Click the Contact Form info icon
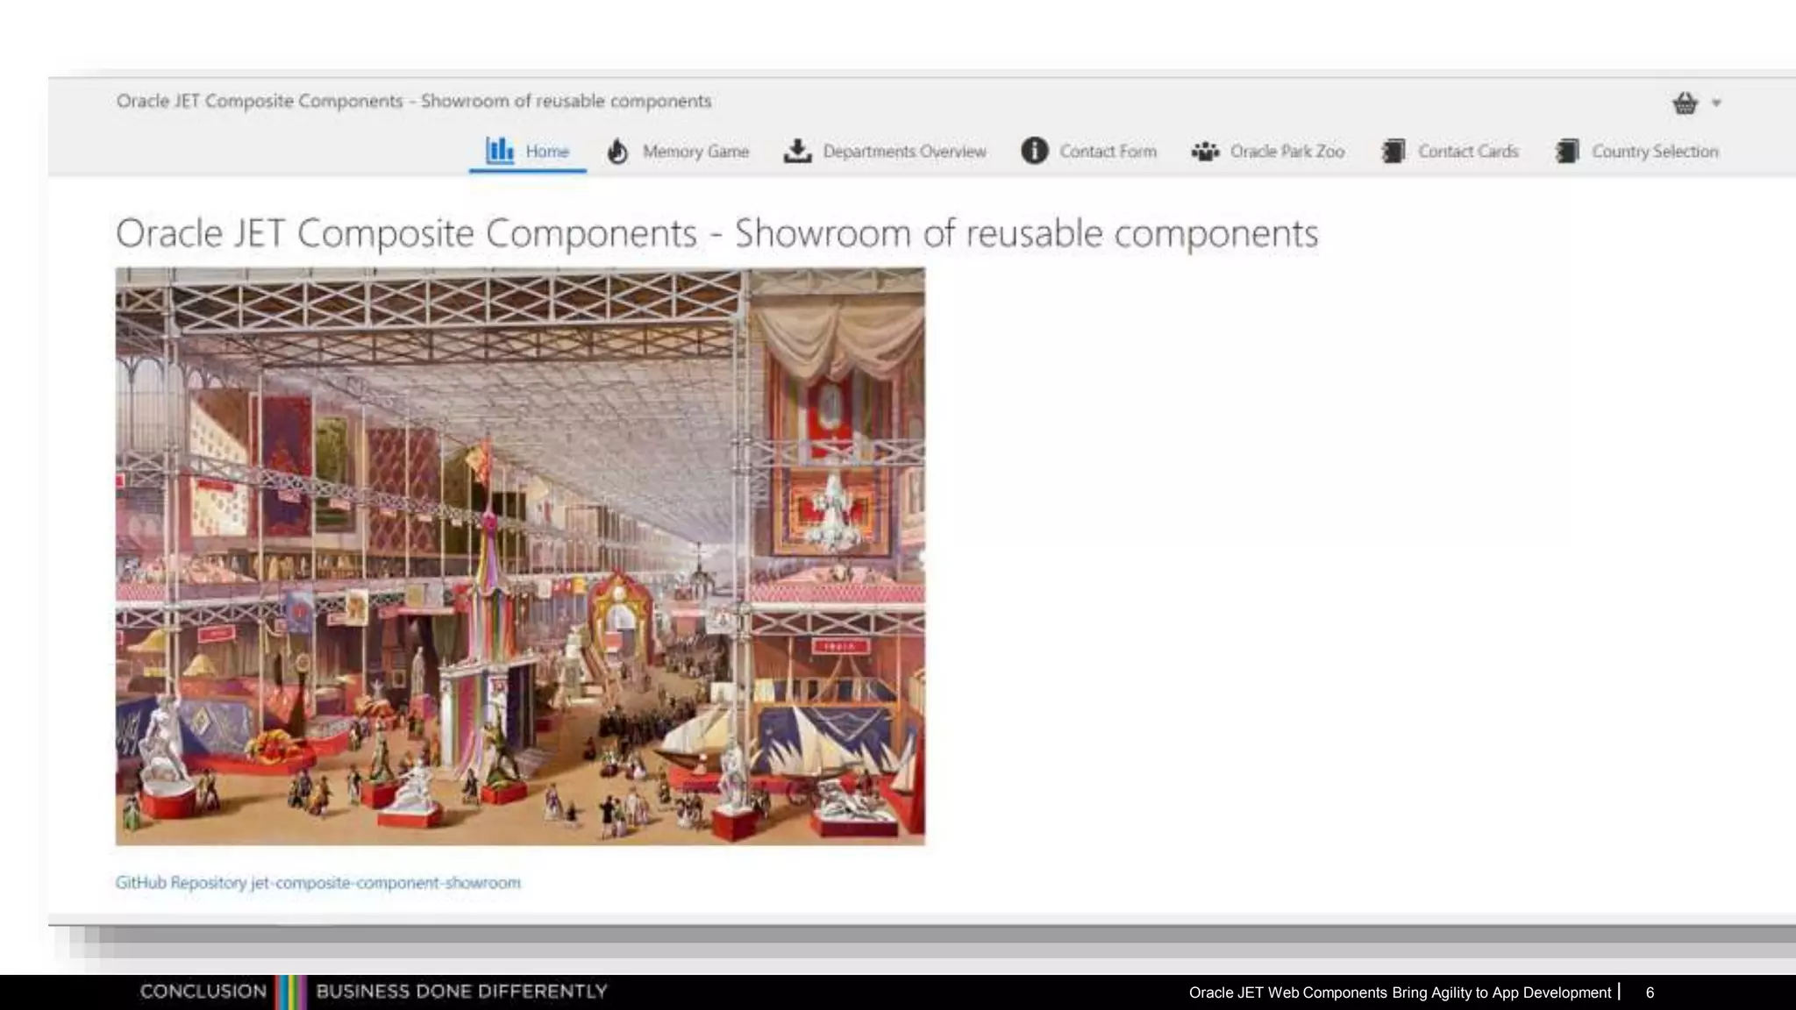This screenshot has width=1796, height=1010. coord(1035,151)
